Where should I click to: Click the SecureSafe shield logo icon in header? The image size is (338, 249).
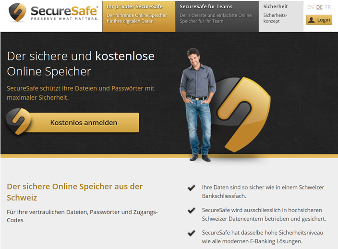click(17, 12)
